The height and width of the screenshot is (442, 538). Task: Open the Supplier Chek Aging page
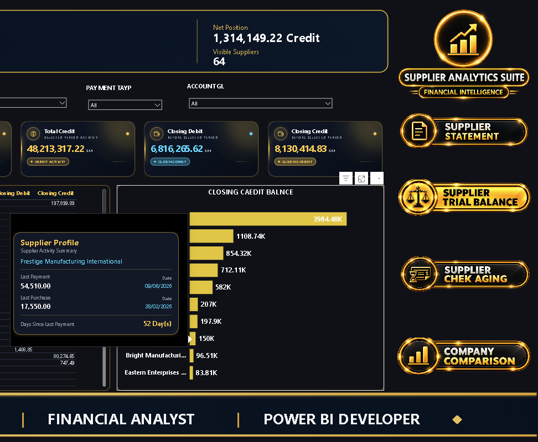pos(465,274)
